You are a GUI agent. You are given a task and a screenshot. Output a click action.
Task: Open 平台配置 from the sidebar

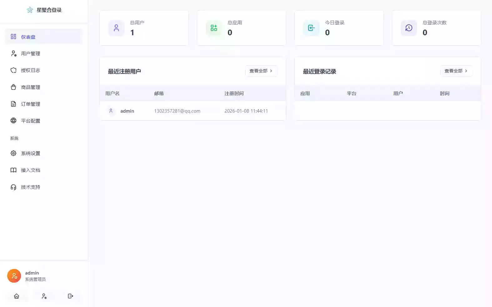point(44,121)
